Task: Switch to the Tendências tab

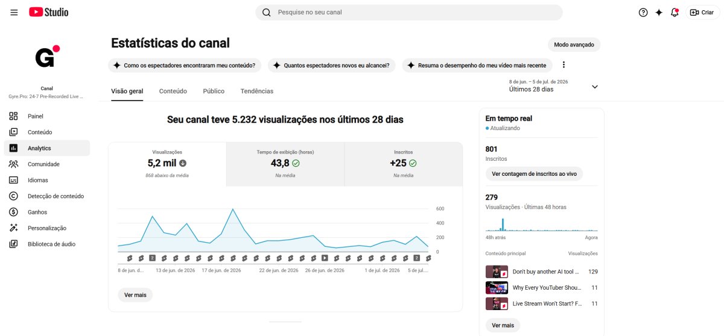Action: [257, 91]
